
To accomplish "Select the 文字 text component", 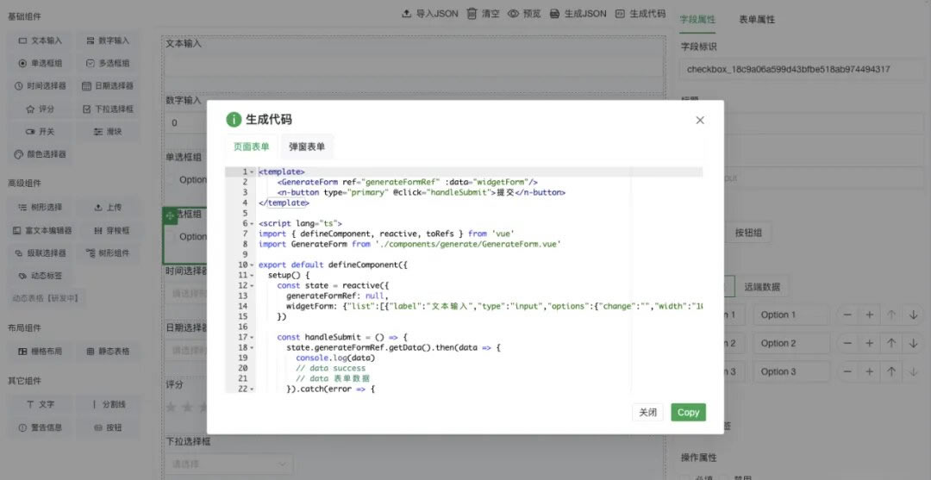I will coord(41,405).
